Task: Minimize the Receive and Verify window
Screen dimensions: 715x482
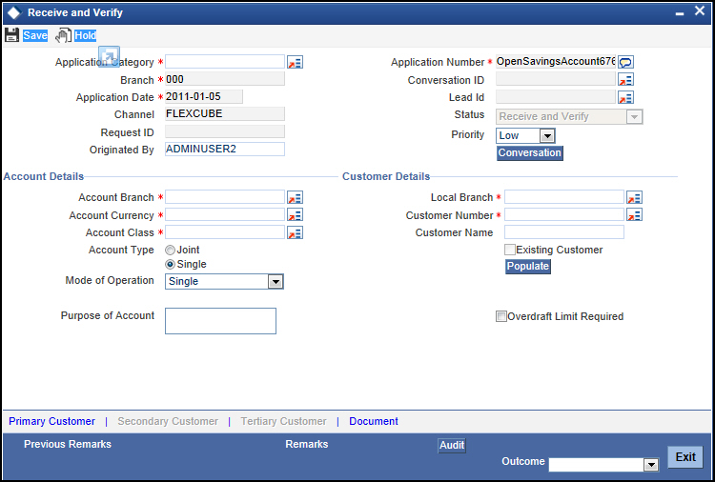Action: click(680, 13)
